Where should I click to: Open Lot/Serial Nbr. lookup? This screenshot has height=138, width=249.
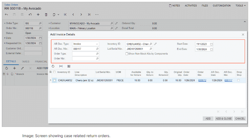(151, 49)
